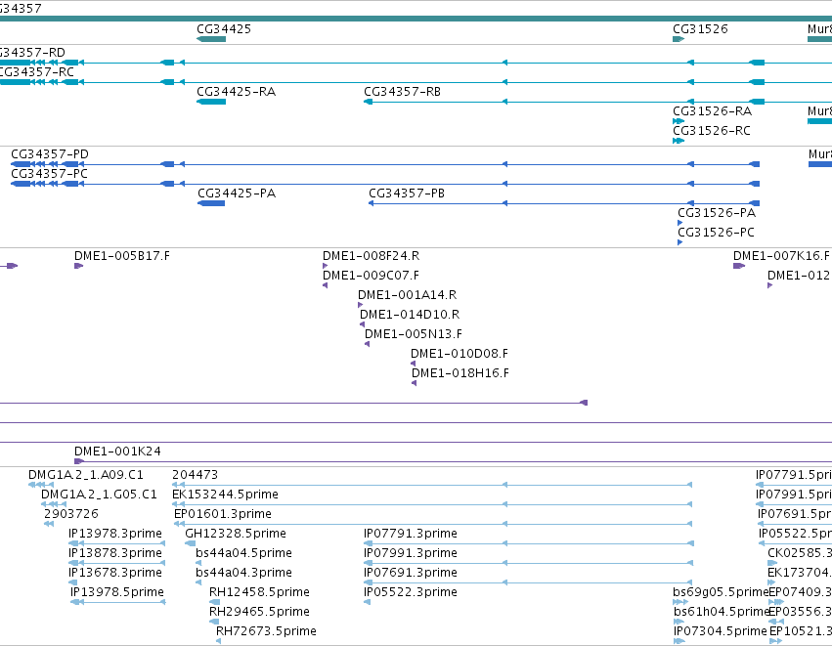Select the DME1-005N13.F feature label
Screen dimensions: 832x646
[x=414, y=334]
